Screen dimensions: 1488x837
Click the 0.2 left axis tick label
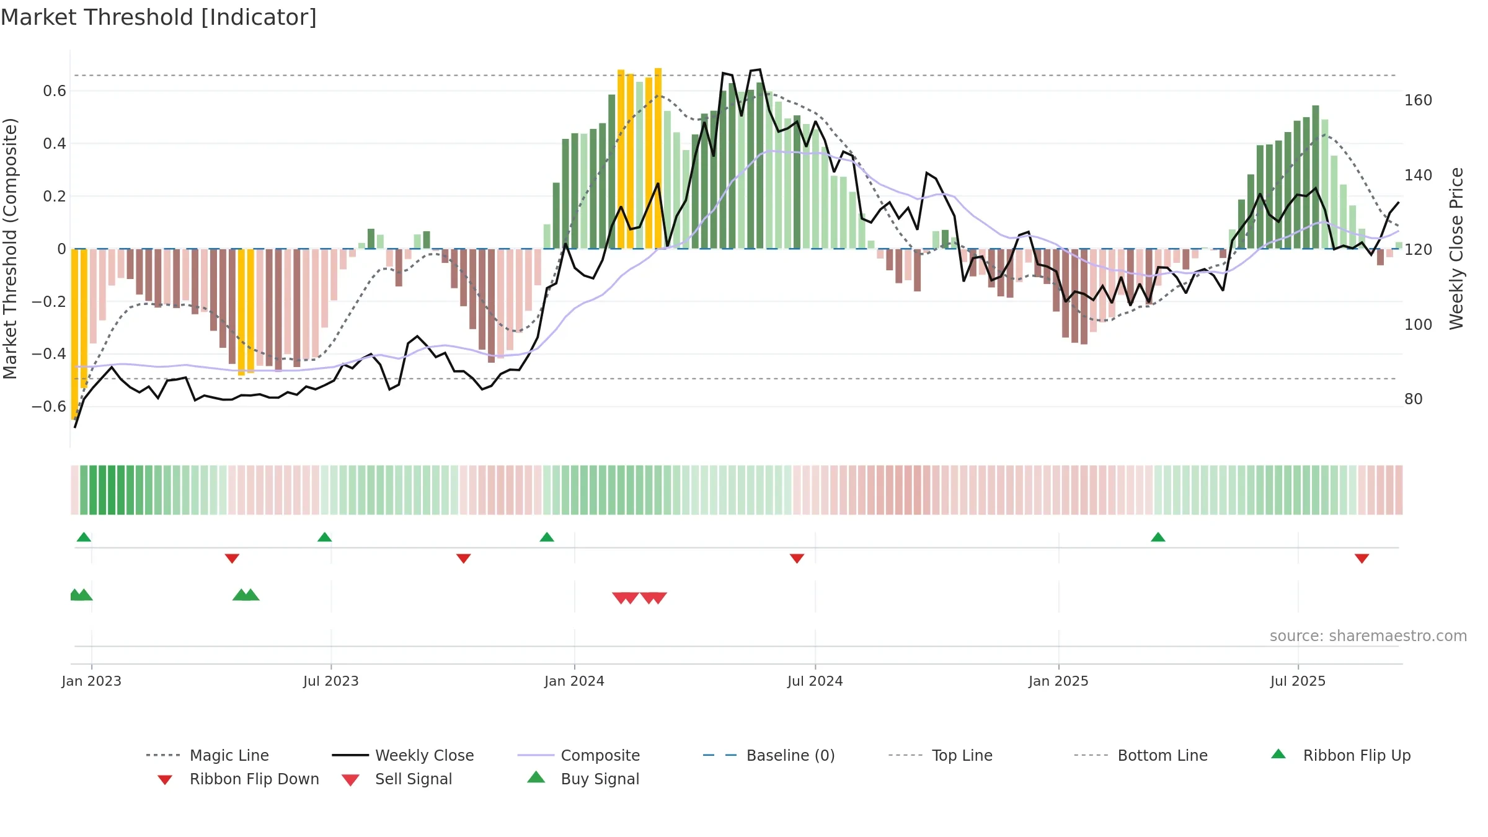(x=55, y=197)
